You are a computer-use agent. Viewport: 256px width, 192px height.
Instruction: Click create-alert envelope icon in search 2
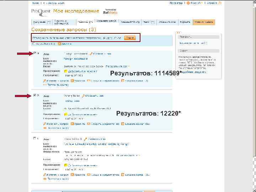(89, 124)
